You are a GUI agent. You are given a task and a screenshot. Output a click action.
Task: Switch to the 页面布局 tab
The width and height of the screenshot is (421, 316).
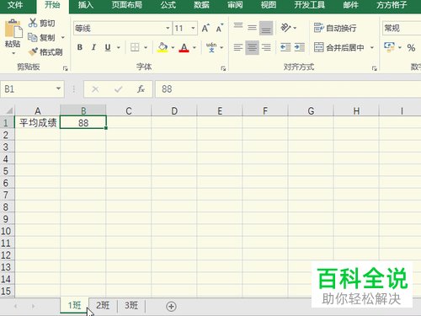(127, 5)
